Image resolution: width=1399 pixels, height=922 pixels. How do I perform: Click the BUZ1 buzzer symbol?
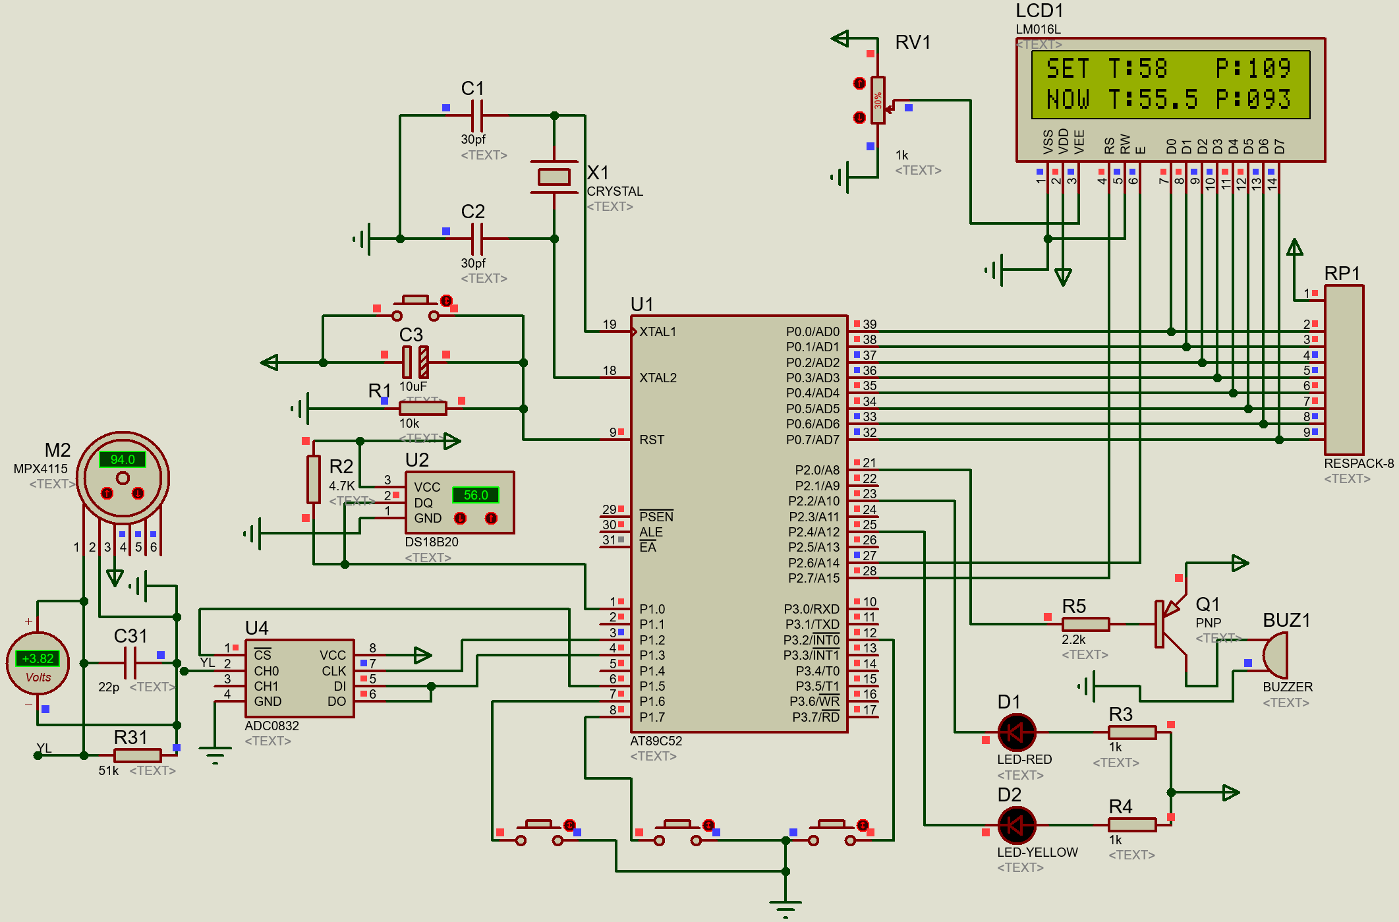pos(1276,656)
